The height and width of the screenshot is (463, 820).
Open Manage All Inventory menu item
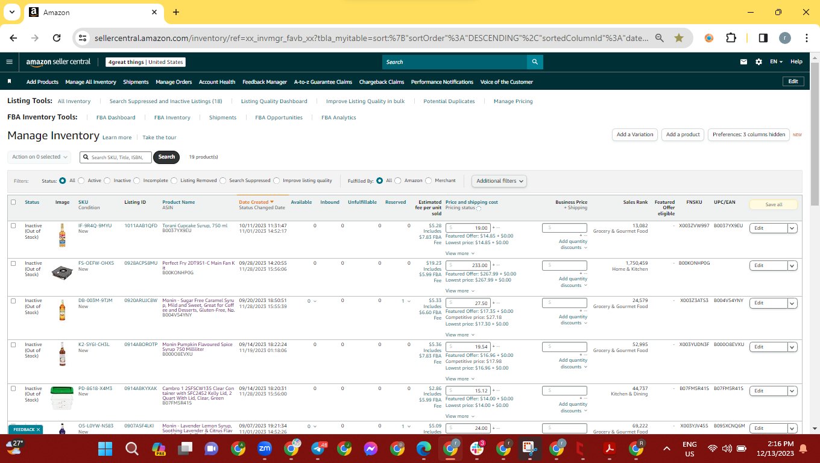(x=90, y=82)
